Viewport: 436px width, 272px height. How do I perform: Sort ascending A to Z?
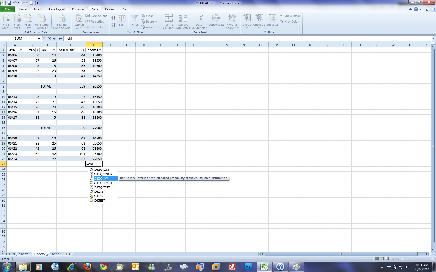[113, 18]
